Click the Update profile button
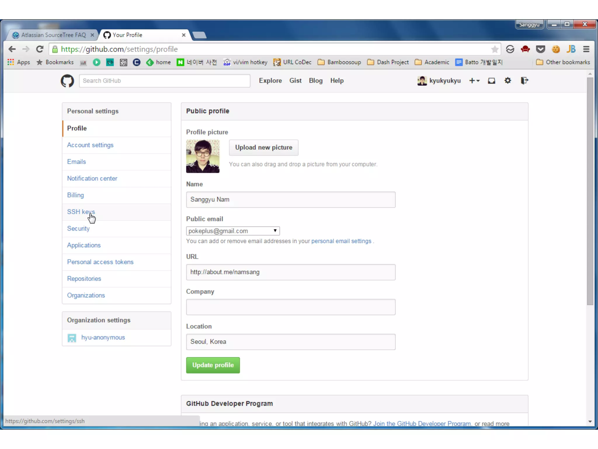598x449 pixels. coord(213,365)
